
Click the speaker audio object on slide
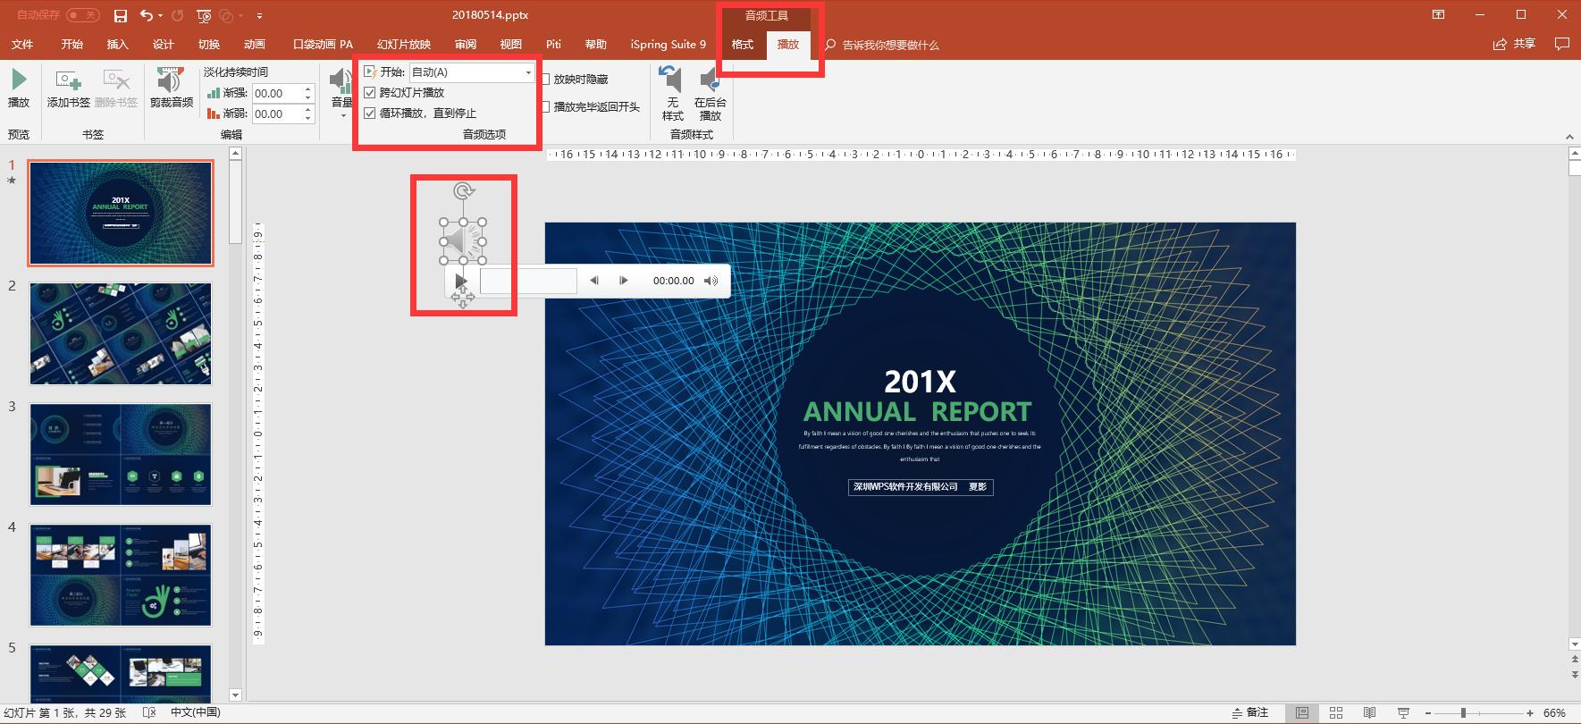[x=463, y=241]
